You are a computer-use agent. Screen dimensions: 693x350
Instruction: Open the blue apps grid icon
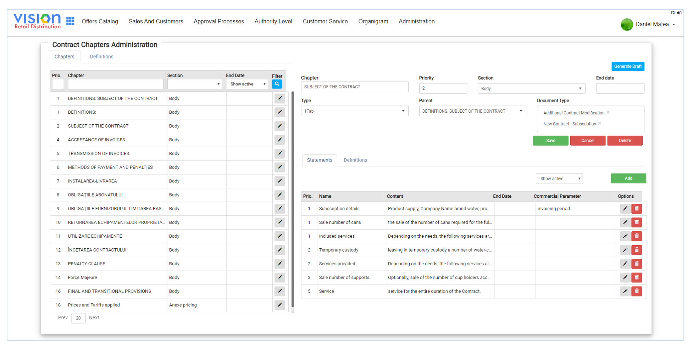point(70,21)
